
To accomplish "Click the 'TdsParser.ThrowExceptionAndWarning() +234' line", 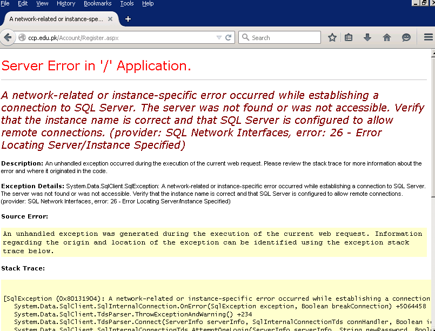I will (133, 314).
